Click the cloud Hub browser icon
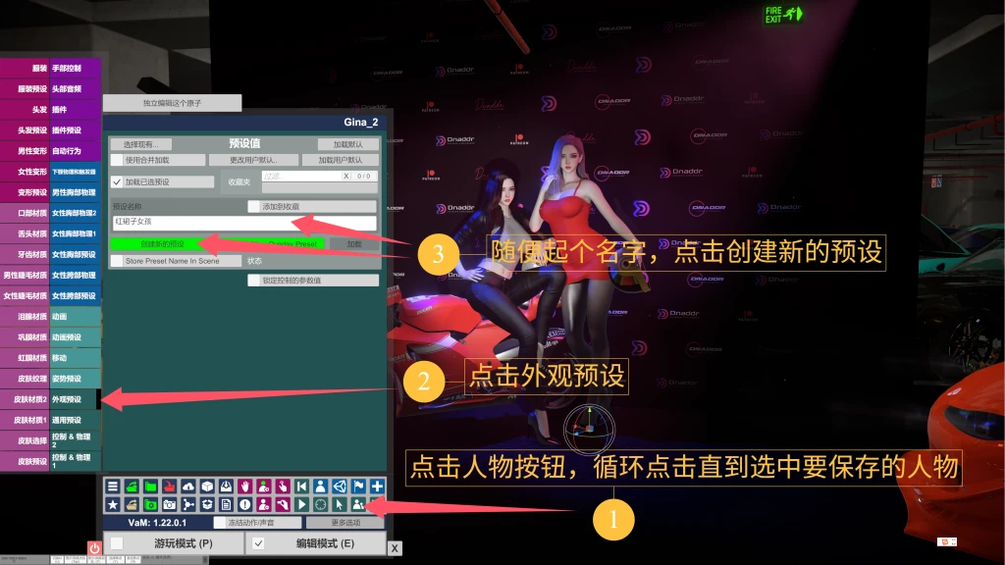Screen dimensions: 1005x565 pyautogui.click(x=187, y=486)
